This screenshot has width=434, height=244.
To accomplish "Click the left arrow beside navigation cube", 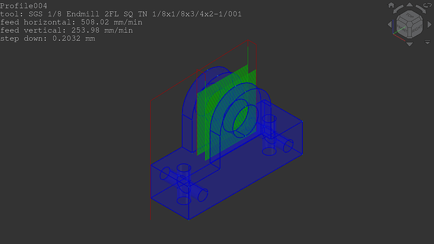I will (390, 25).
